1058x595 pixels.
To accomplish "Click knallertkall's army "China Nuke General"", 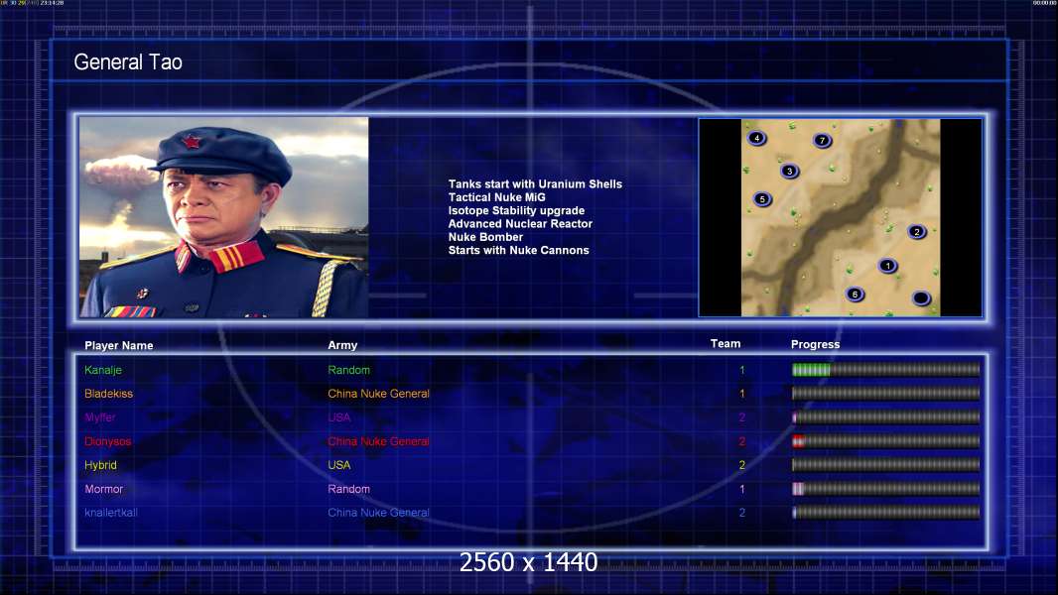I will pyautogui.click(x=378, y=513).
